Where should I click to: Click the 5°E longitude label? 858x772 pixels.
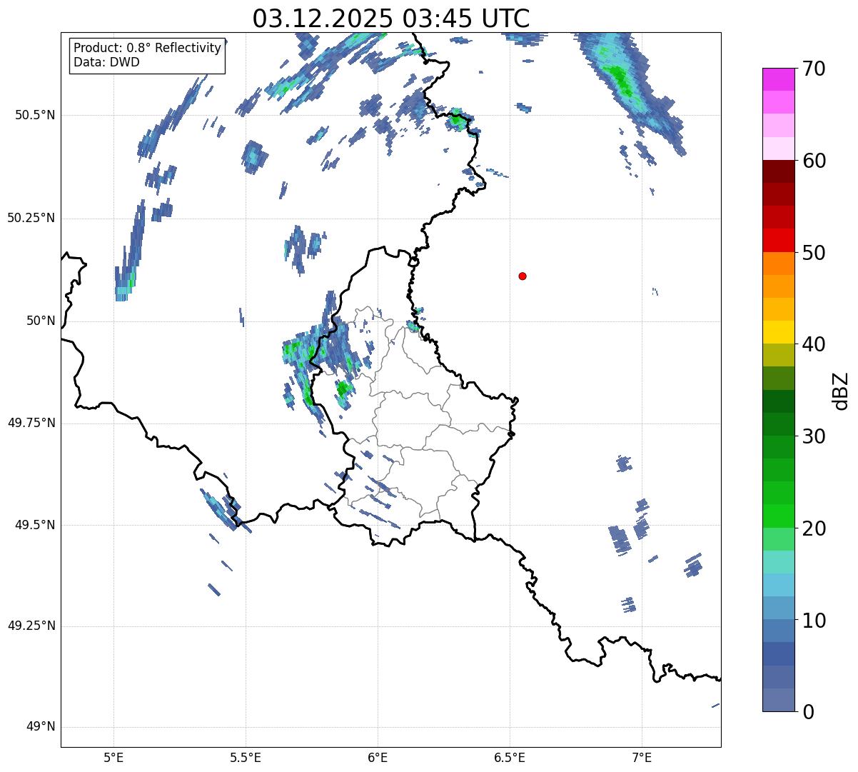click(x=113, y=758)
